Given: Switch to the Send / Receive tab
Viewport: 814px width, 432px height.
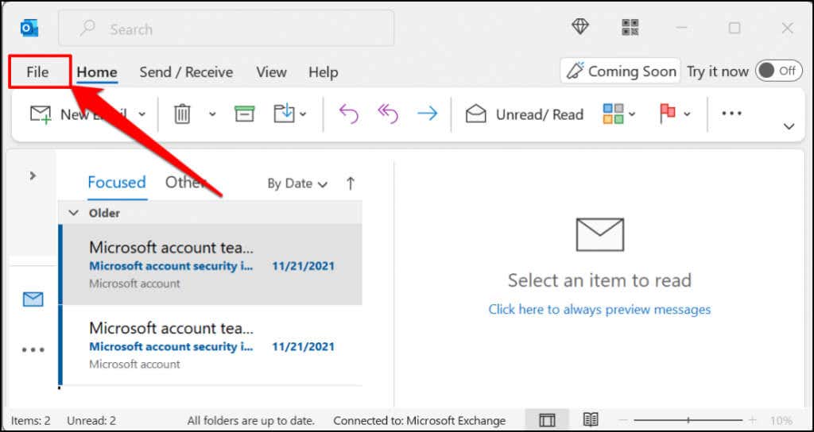Looking at the screenshot, I should (x=186, y=72).
